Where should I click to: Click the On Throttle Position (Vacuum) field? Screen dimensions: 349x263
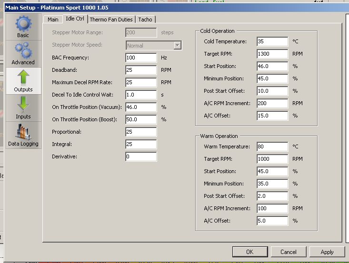[x=141, y=107]
